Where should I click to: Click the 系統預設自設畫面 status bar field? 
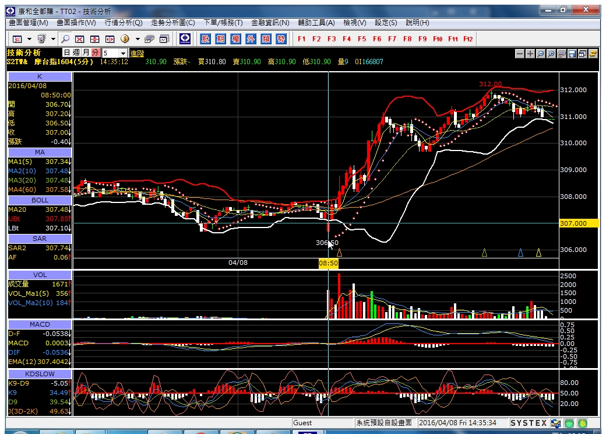[x=384, y=423]
